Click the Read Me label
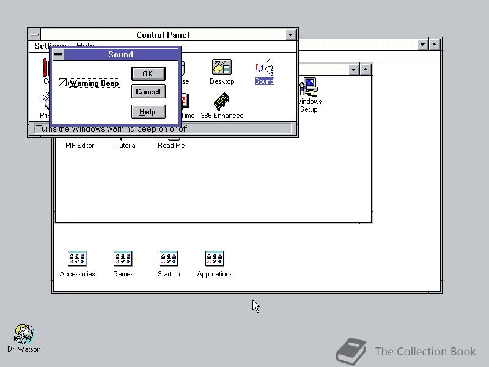Screen dimensions: 489x367 171,146
